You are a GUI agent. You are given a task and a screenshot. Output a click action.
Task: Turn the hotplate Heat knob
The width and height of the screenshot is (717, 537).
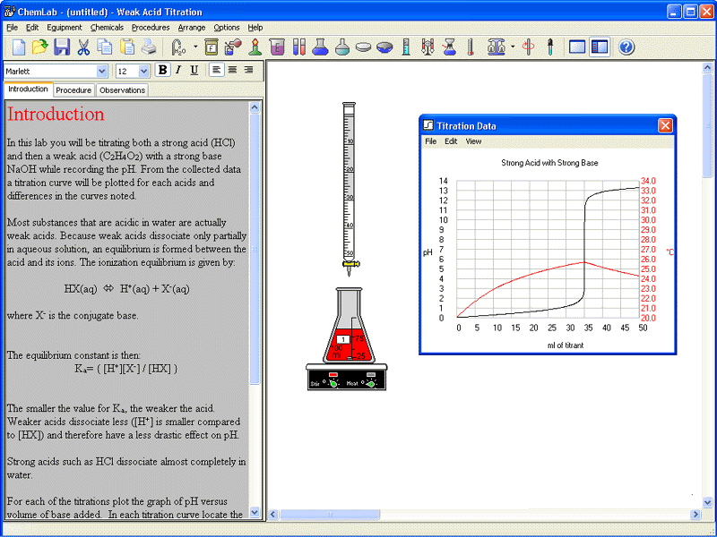[x=371, y=384]
